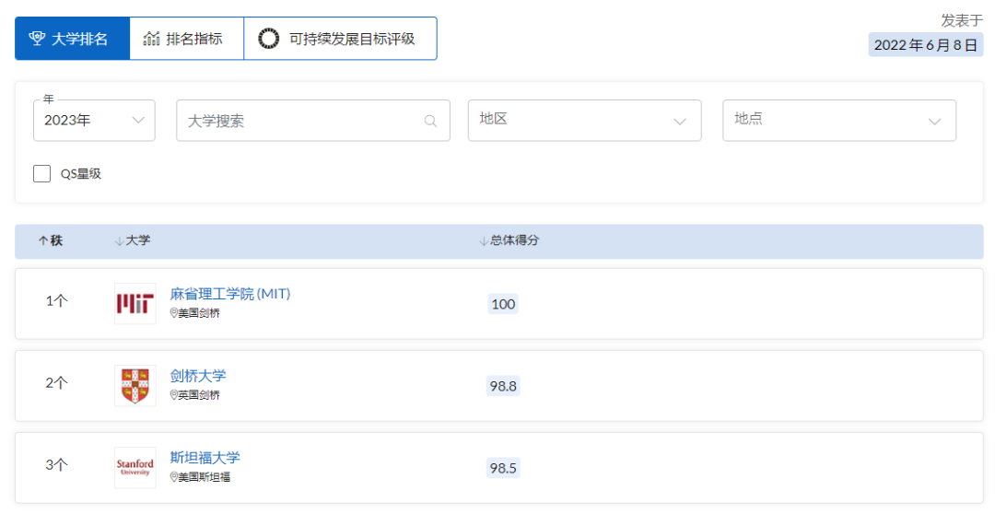Enable the QS星级 checkbox
Viewport: 995px width, 514px height.
[x=42, y=173]
